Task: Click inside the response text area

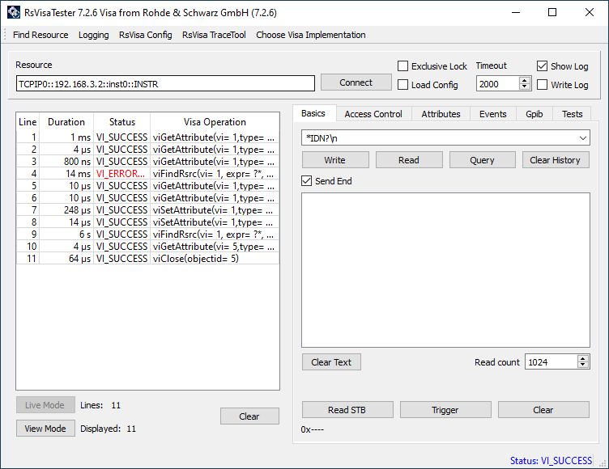Action: [x=445, y=270]
